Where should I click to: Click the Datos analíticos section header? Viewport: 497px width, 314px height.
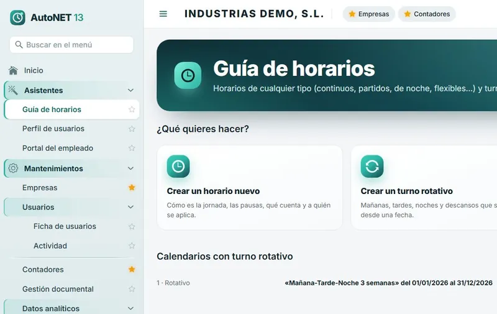click(x=71, y=307)
